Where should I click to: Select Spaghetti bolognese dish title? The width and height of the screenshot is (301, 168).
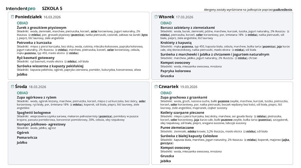[x=34, y=113]
